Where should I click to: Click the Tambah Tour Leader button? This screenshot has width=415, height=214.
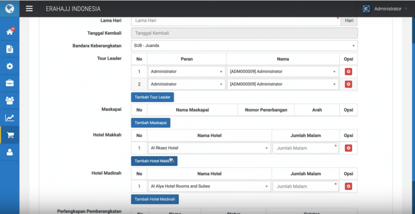(152, 97)
